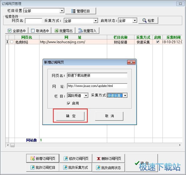The image size is (186, 175).
Task: Click the 删除订阅网页 button
Action: click(x=109, y=158)
